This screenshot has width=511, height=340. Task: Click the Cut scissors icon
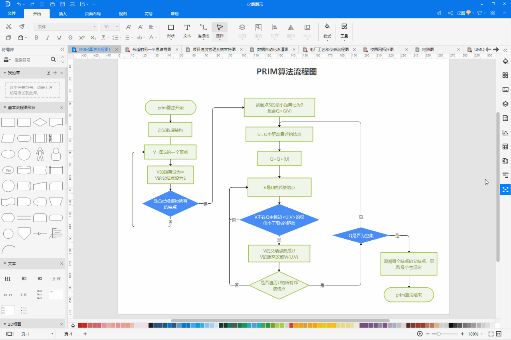9,27
